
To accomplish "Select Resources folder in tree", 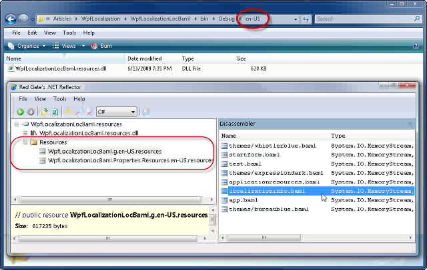I will [x=53, y=142].
